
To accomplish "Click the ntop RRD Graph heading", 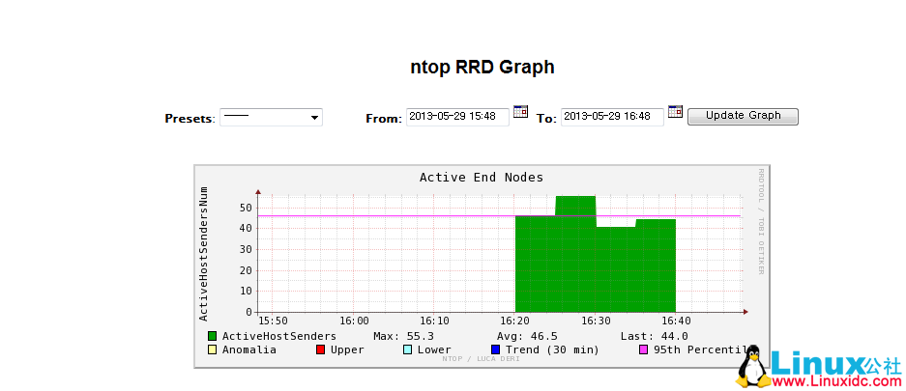I will 482,67.
